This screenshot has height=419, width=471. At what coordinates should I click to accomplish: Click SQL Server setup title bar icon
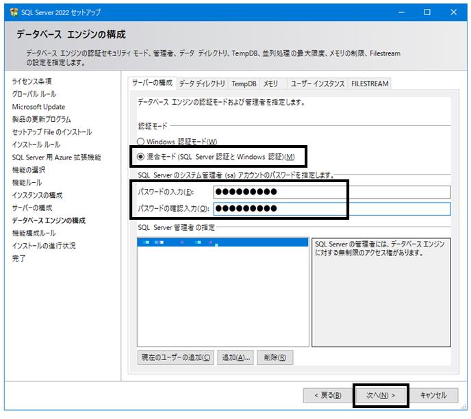[14, 12]
